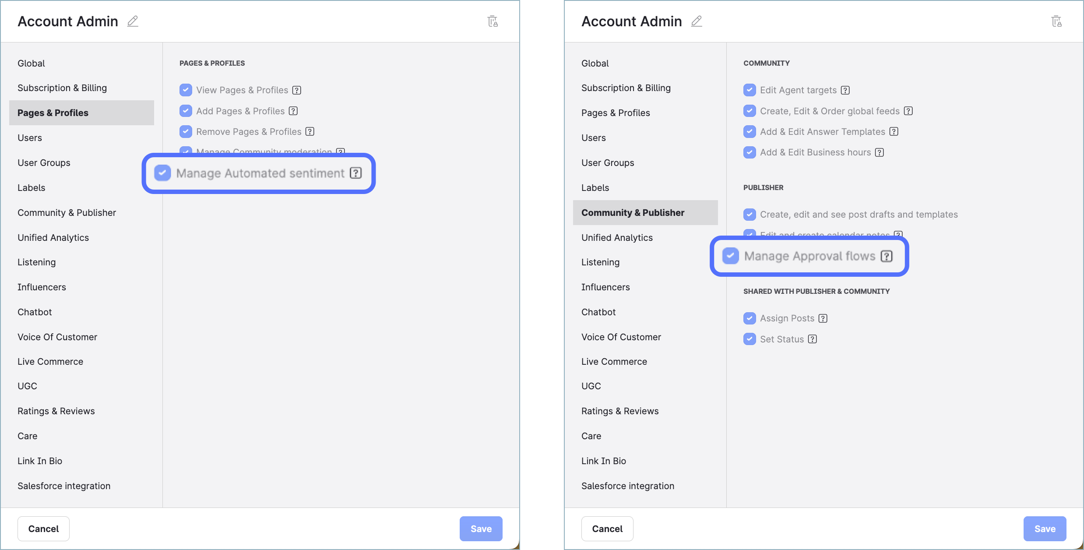
Task: Disable Create, Edit & Order global feeds
Action: (750, 111)
